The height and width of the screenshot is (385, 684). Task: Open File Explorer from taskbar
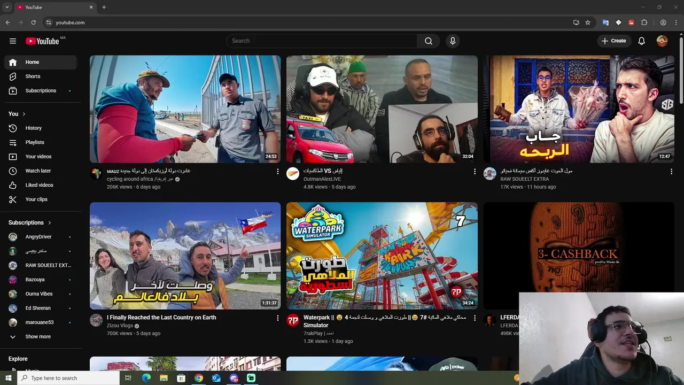164,378
